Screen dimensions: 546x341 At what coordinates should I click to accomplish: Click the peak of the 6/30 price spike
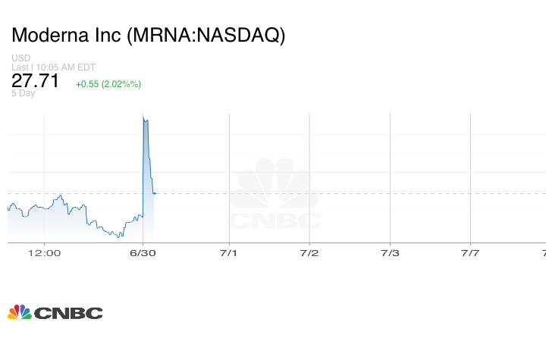tap(144, 117)
